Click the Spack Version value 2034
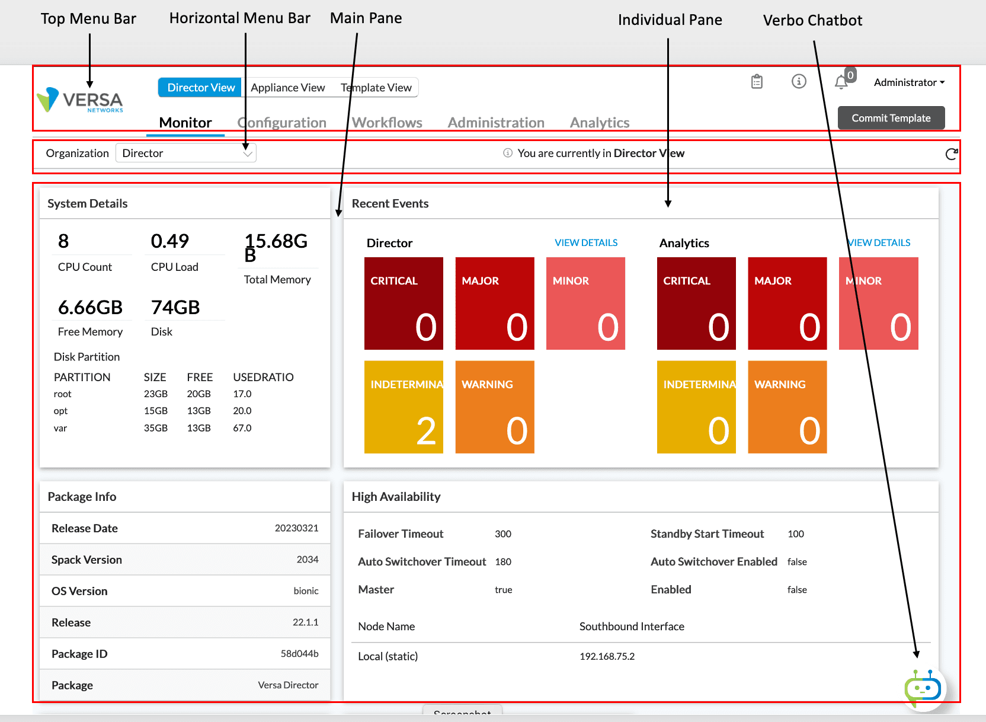 pyautogui.click(x=308, y=560)
